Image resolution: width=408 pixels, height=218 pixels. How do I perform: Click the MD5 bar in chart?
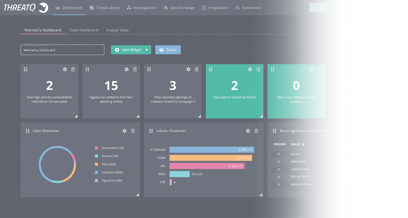180,174
